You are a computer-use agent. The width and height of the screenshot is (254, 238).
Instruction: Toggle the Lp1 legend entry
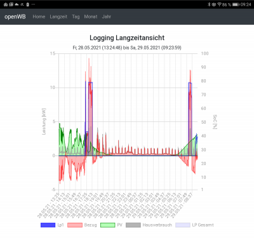(x=52, y=225)
